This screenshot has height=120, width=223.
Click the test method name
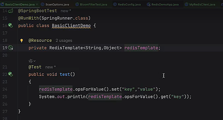[65, 74]
